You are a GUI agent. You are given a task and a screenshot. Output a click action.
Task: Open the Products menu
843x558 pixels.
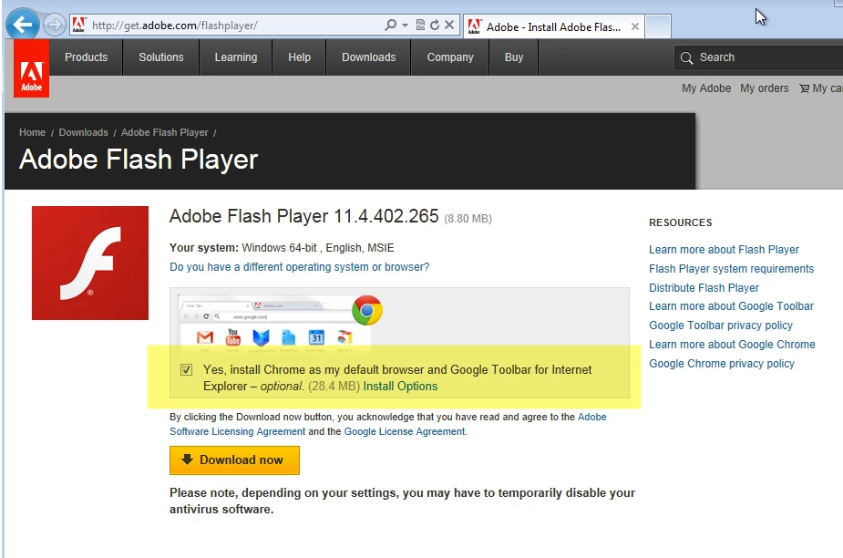pyautogui.click(x=86, y=57)
